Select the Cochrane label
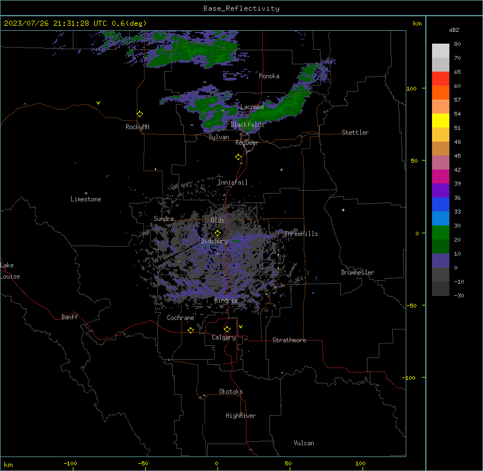Viewport: 483px width, 471px height. tap(180, 318)
